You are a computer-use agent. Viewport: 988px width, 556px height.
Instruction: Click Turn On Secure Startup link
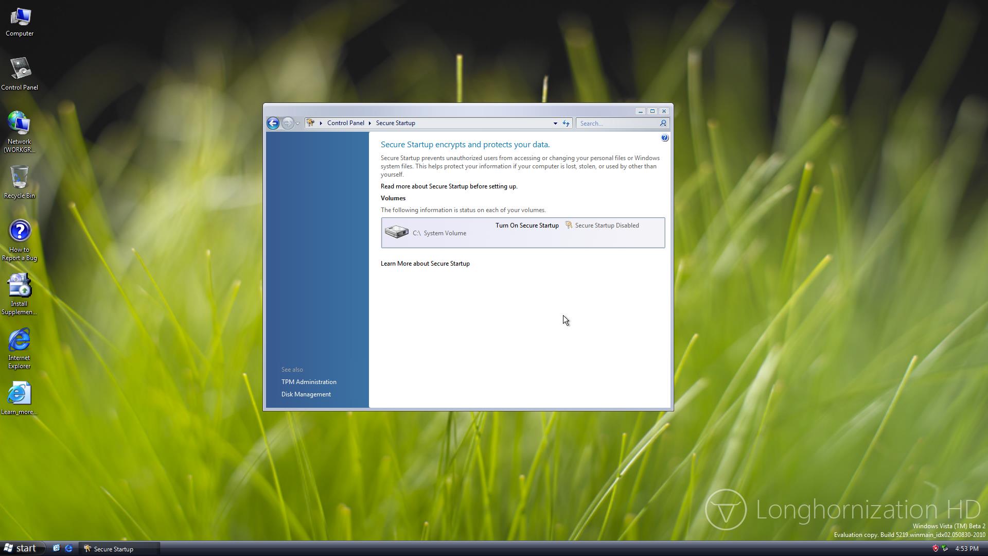click(526, 225)
